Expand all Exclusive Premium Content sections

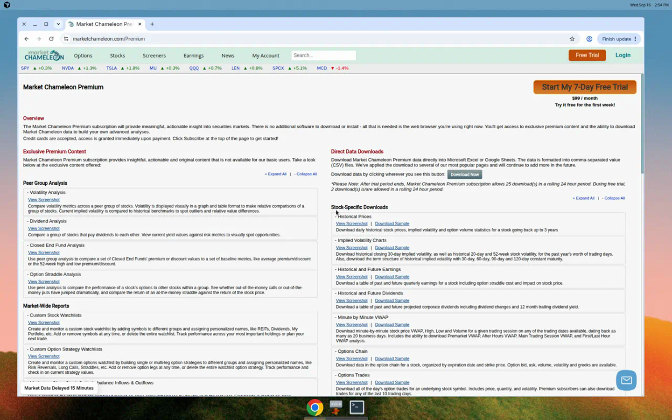point(276,174)
